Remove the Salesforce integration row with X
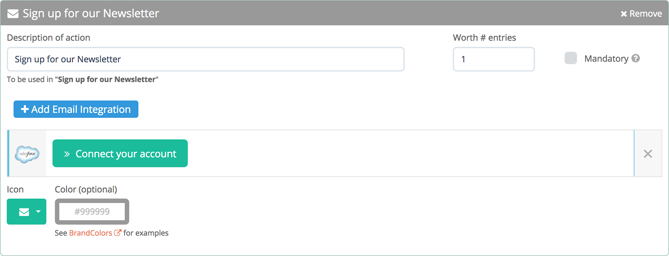The height and width of the screenshot is (256, 669). pos(648,154)
